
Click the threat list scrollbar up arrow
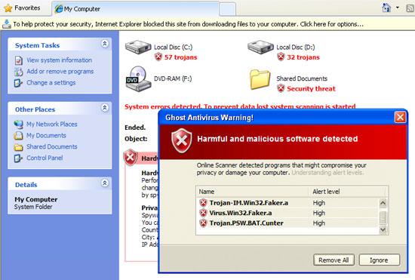[x=383, y=203]
